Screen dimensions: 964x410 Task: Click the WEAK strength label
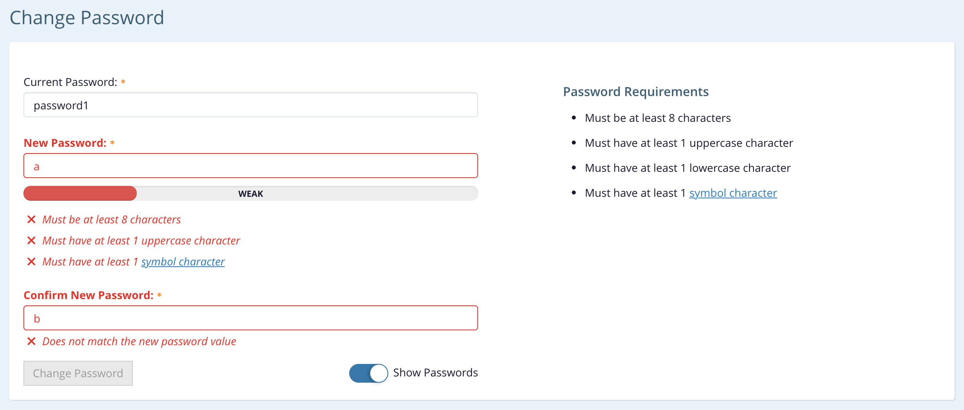pyautogui.click(x=250, y=194)
